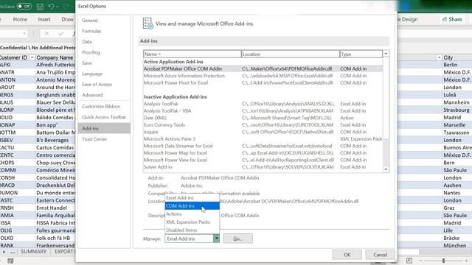Select Solver Add-in row
The image size is (472, 265).
(x=263, y=167)
